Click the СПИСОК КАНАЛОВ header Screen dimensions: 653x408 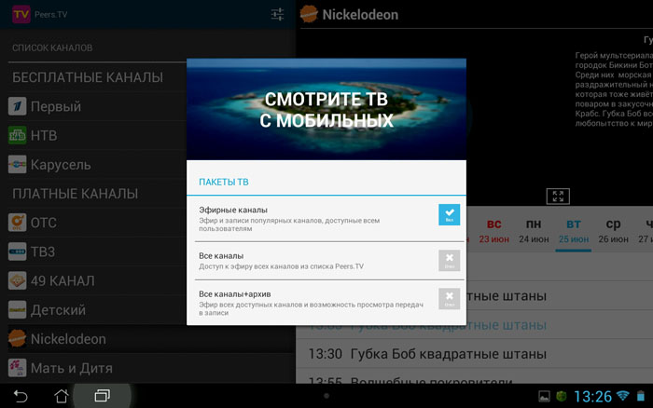(52, 48)
